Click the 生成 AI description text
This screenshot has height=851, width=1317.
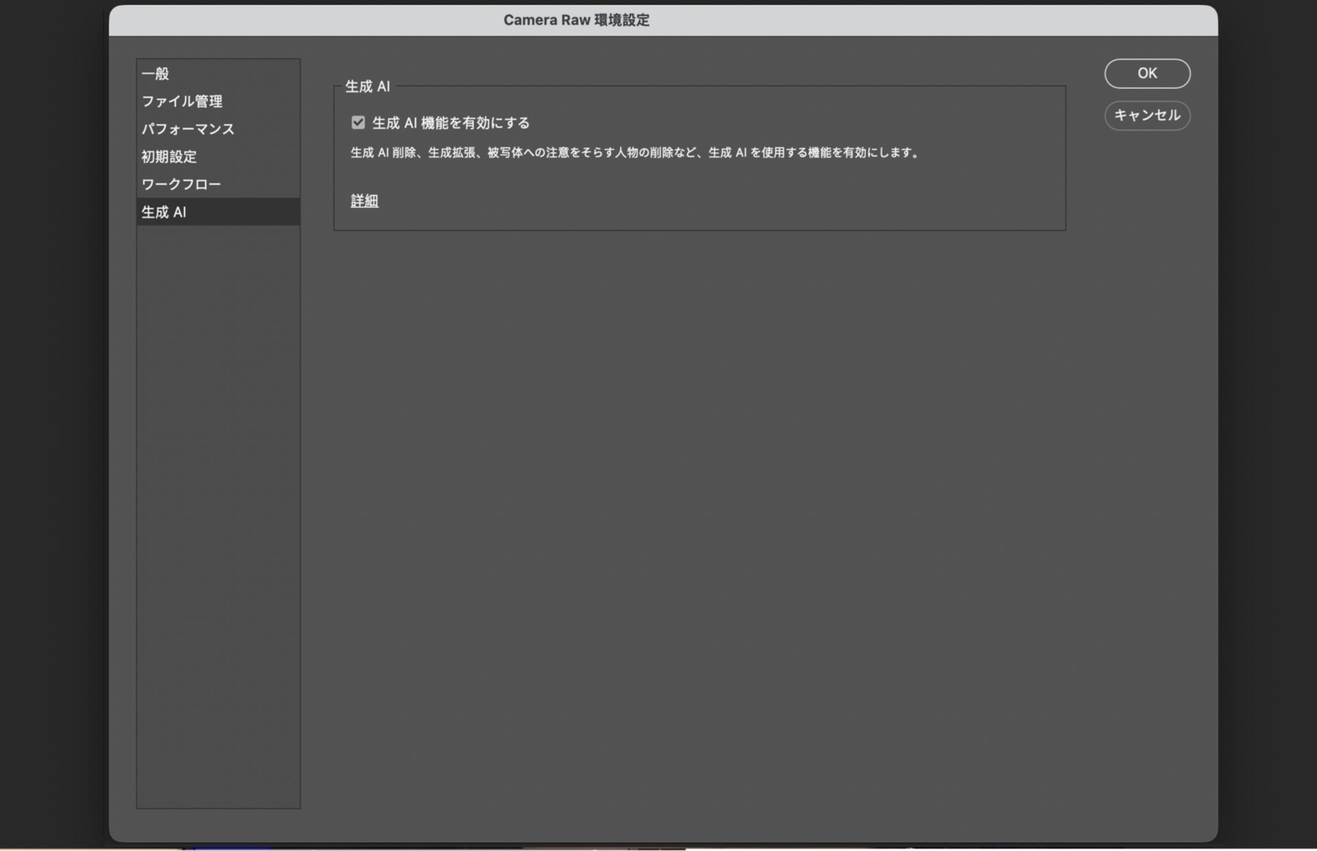click(634, 152)
